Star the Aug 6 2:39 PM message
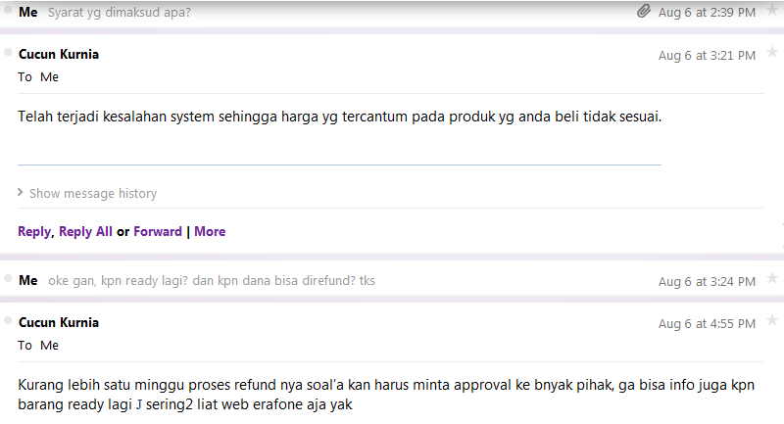This screenshot has height=424, width=784. point(772,10)
